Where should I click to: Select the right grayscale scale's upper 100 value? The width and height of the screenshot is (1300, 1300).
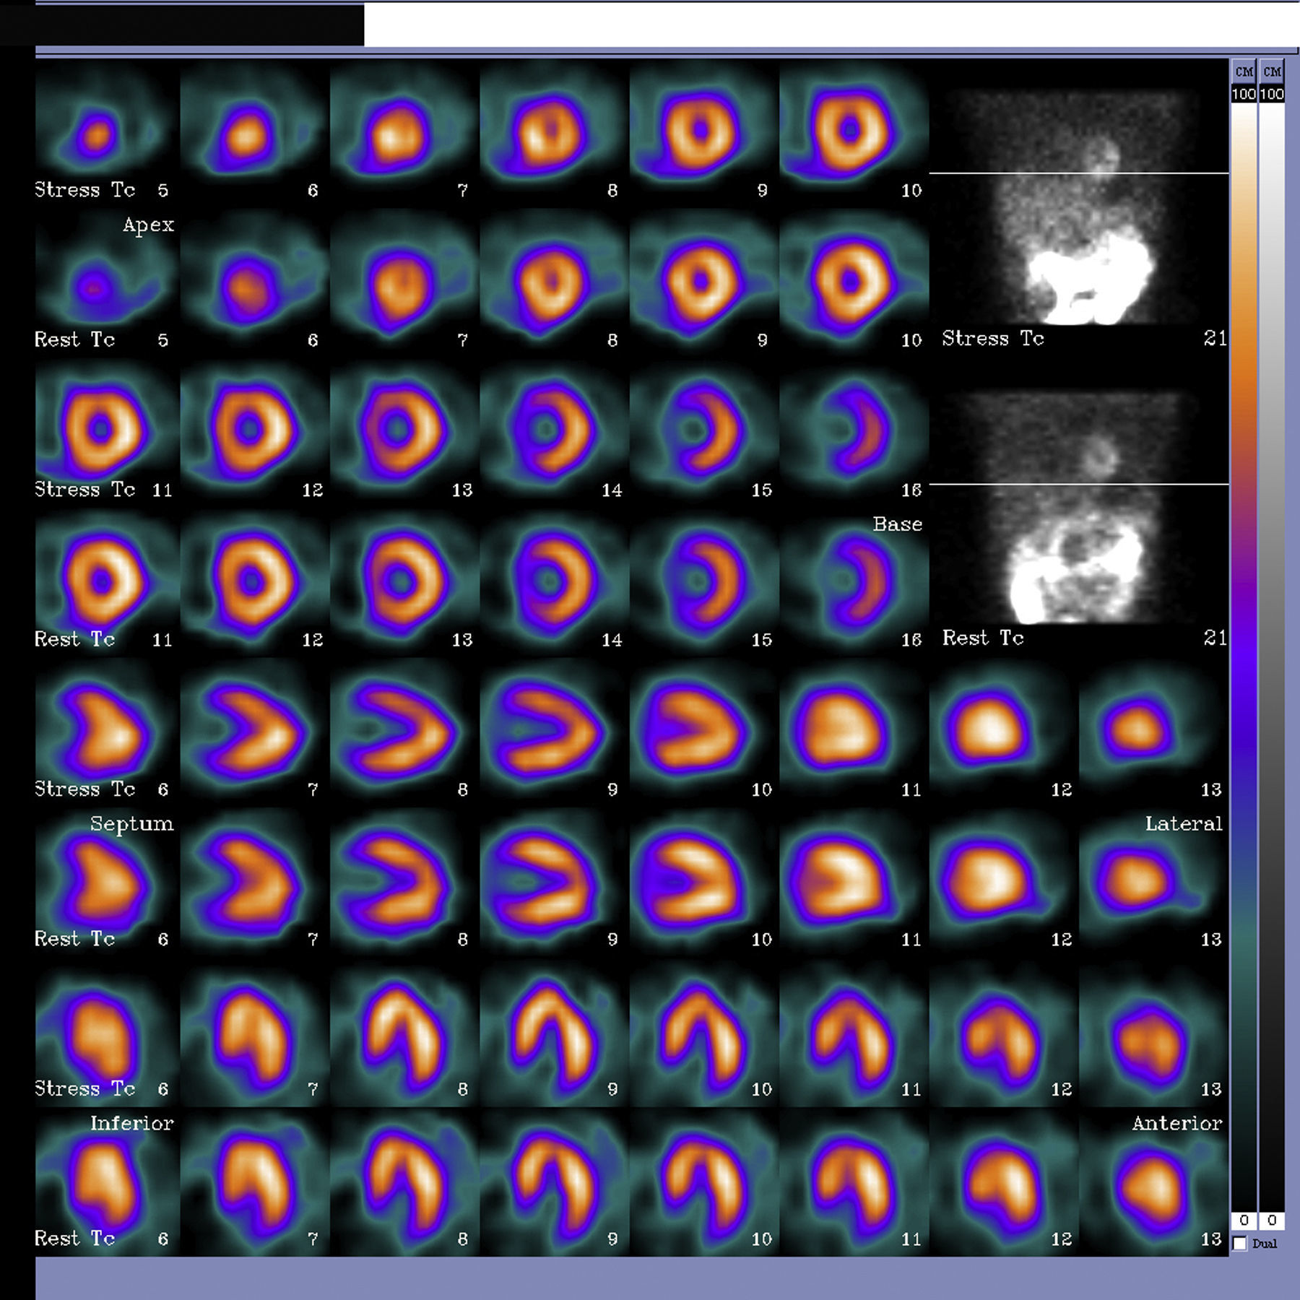(x=1272, y=94)
